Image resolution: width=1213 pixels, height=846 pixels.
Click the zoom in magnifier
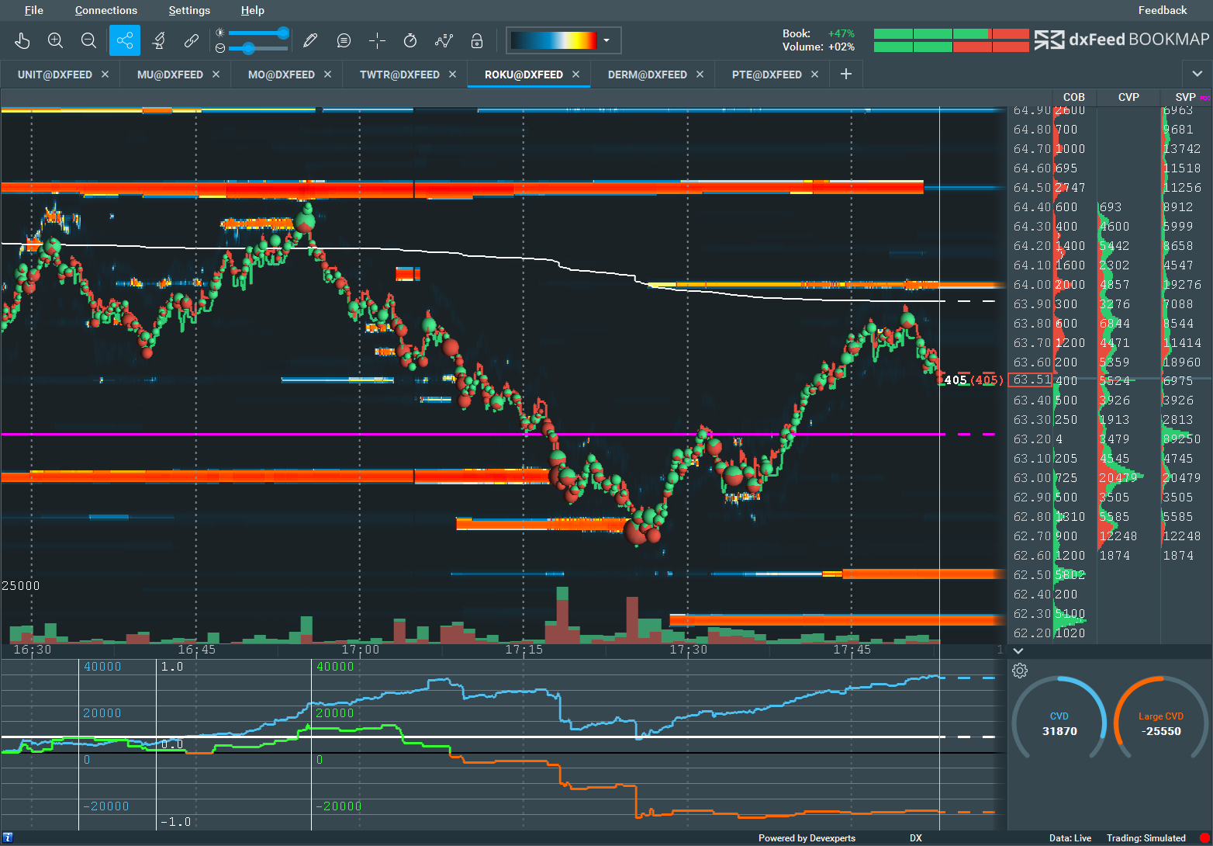click(x=55, y=40)
